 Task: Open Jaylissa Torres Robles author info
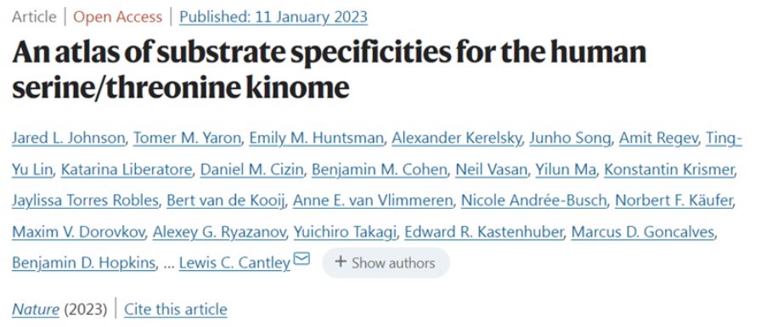[x=86, y=200]
